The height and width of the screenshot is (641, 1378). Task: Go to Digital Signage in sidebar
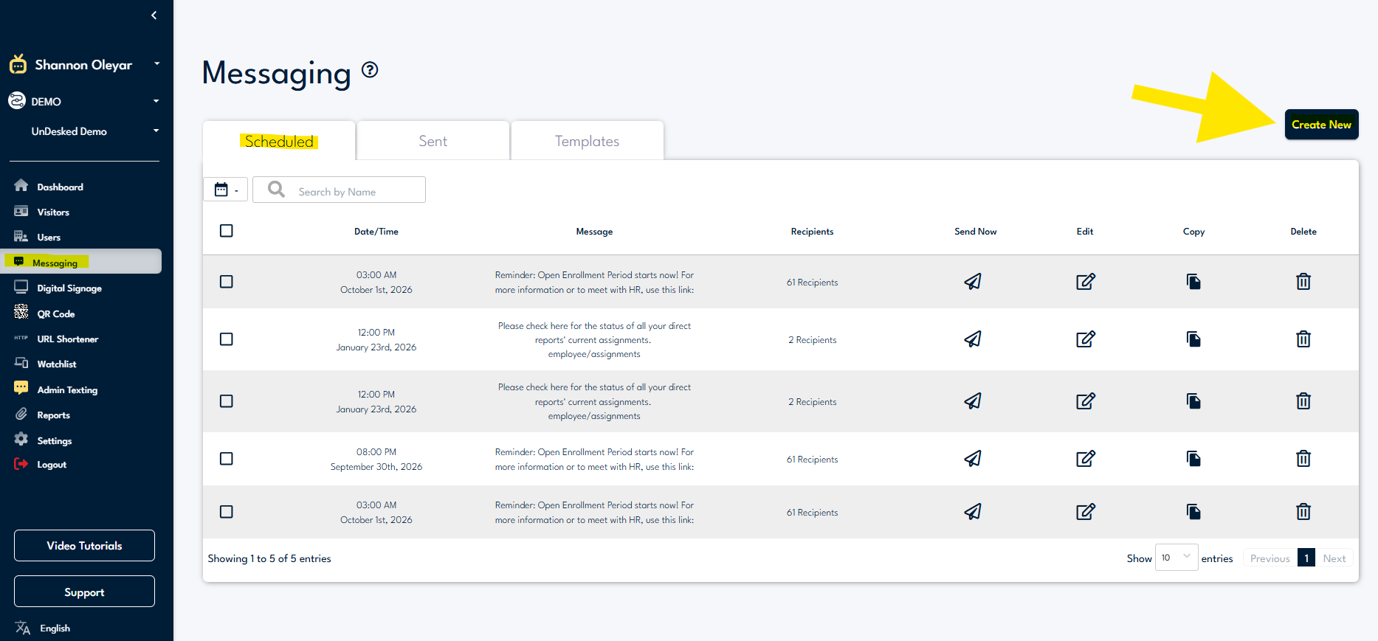click(69, 288)
